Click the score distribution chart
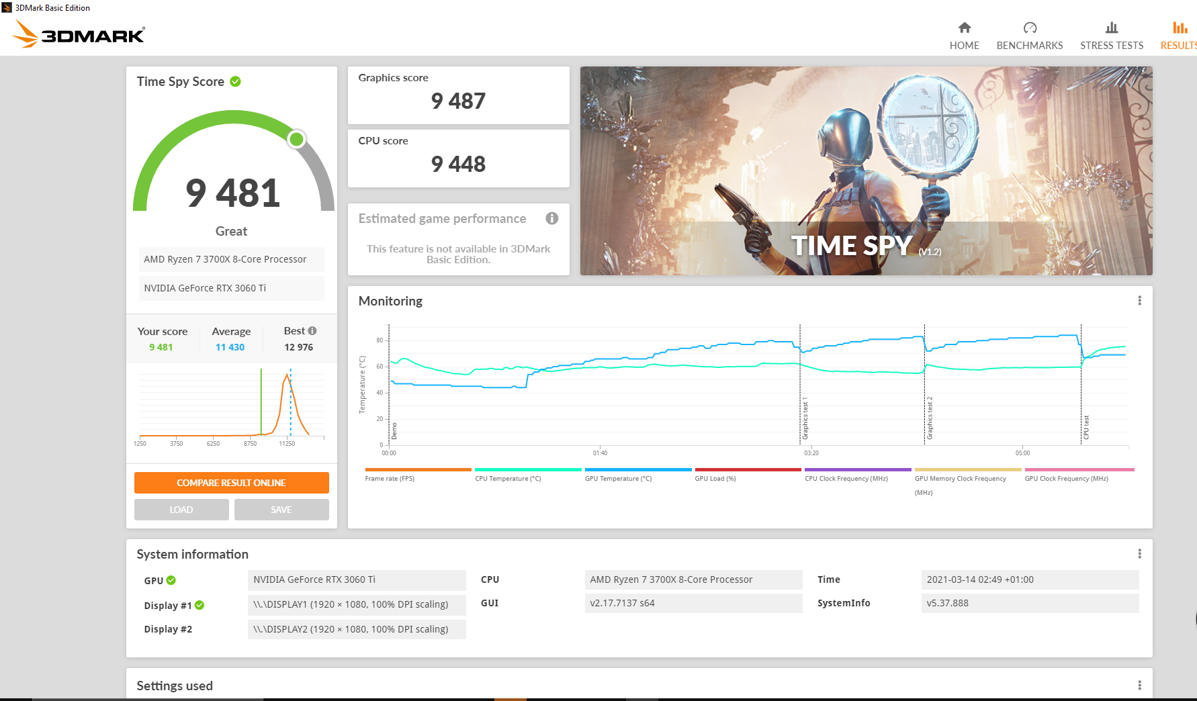This screenshot has width=1197, height=701. click(x=232, y=405)
